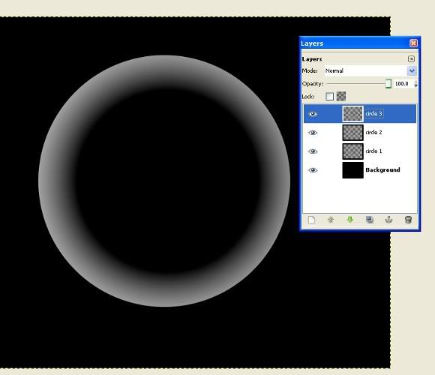
Task: Toggle the lock alpha channel checker icon
Action: (x=341, y=96)
